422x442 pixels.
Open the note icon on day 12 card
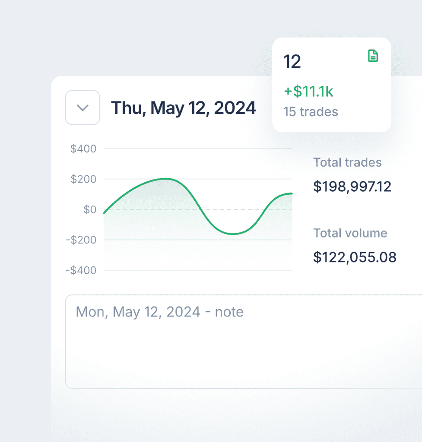[x=372, y=56]
